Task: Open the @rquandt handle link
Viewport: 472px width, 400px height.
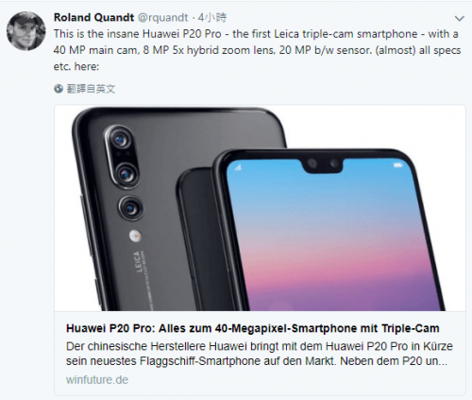Action: click(162, 18)
